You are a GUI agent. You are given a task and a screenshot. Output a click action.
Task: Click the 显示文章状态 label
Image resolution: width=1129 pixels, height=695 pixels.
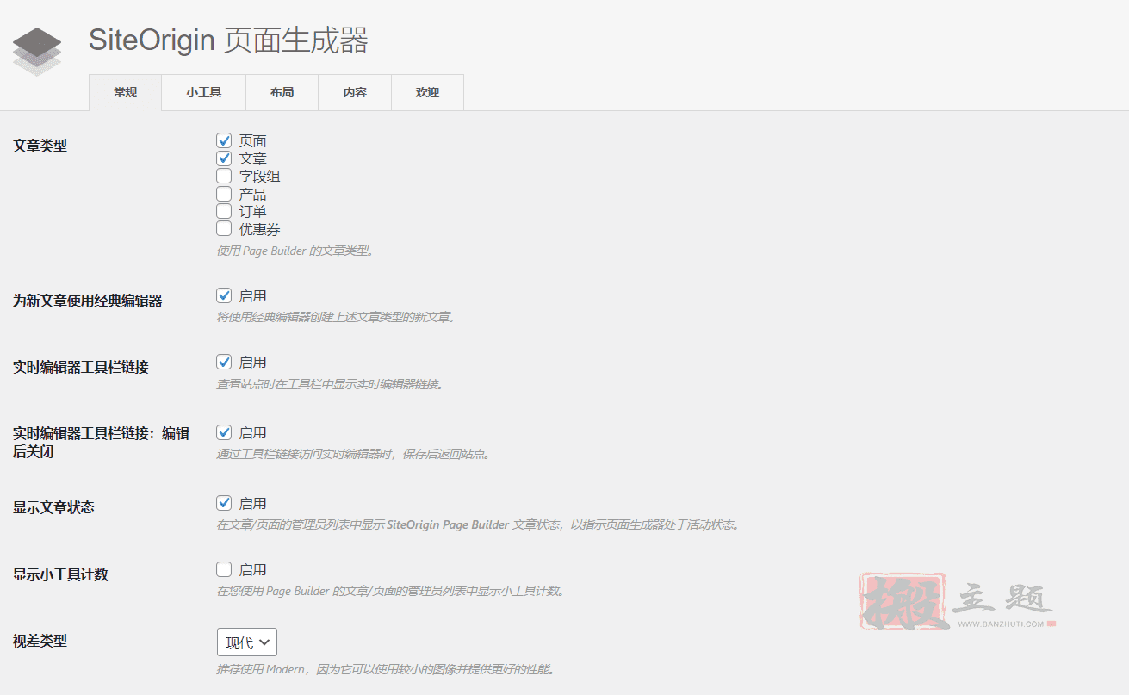point(53,508)
